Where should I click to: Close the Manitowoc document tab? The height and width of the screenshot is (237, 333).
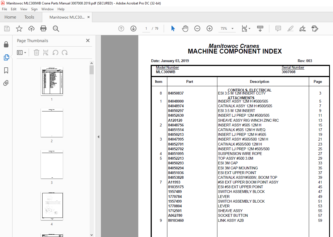click(x=89, y=17)
